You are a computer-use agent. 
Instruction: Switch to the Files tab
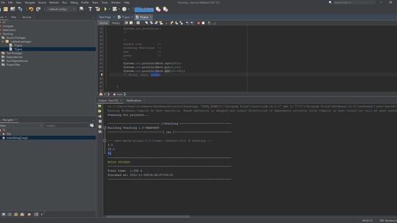pyautogui.click(x=14, y=17)
